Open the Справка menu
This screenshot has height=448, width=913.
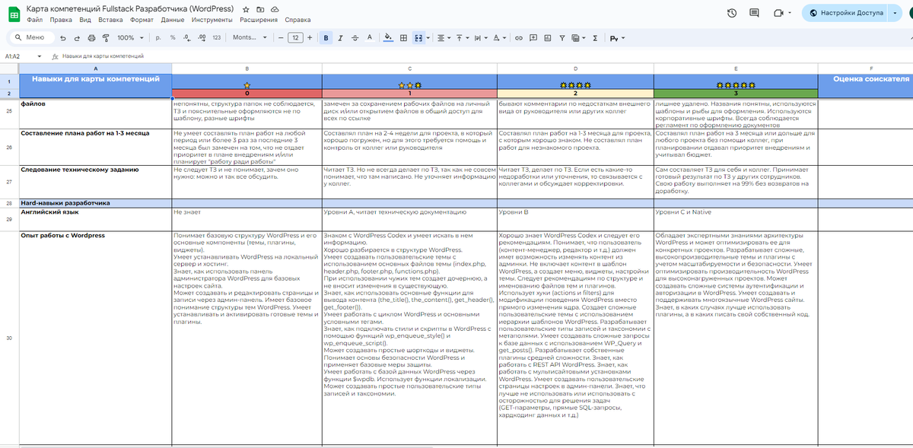point(297,19)
